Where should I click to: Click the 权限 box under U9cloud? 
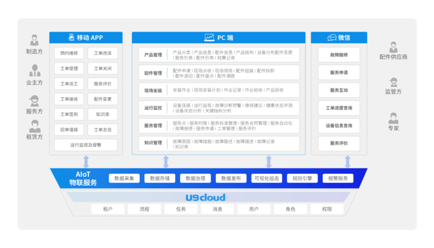coord(327,209)
